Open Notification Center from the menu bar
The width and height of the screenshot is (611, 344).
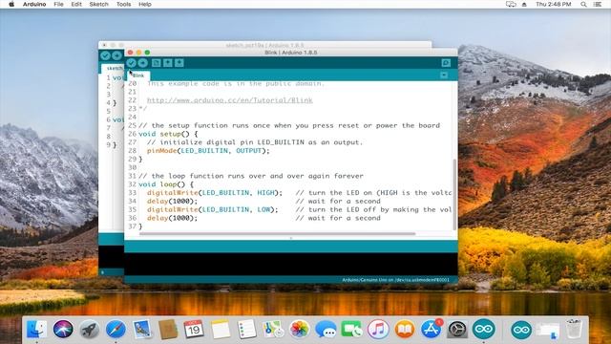click(598, 4)
